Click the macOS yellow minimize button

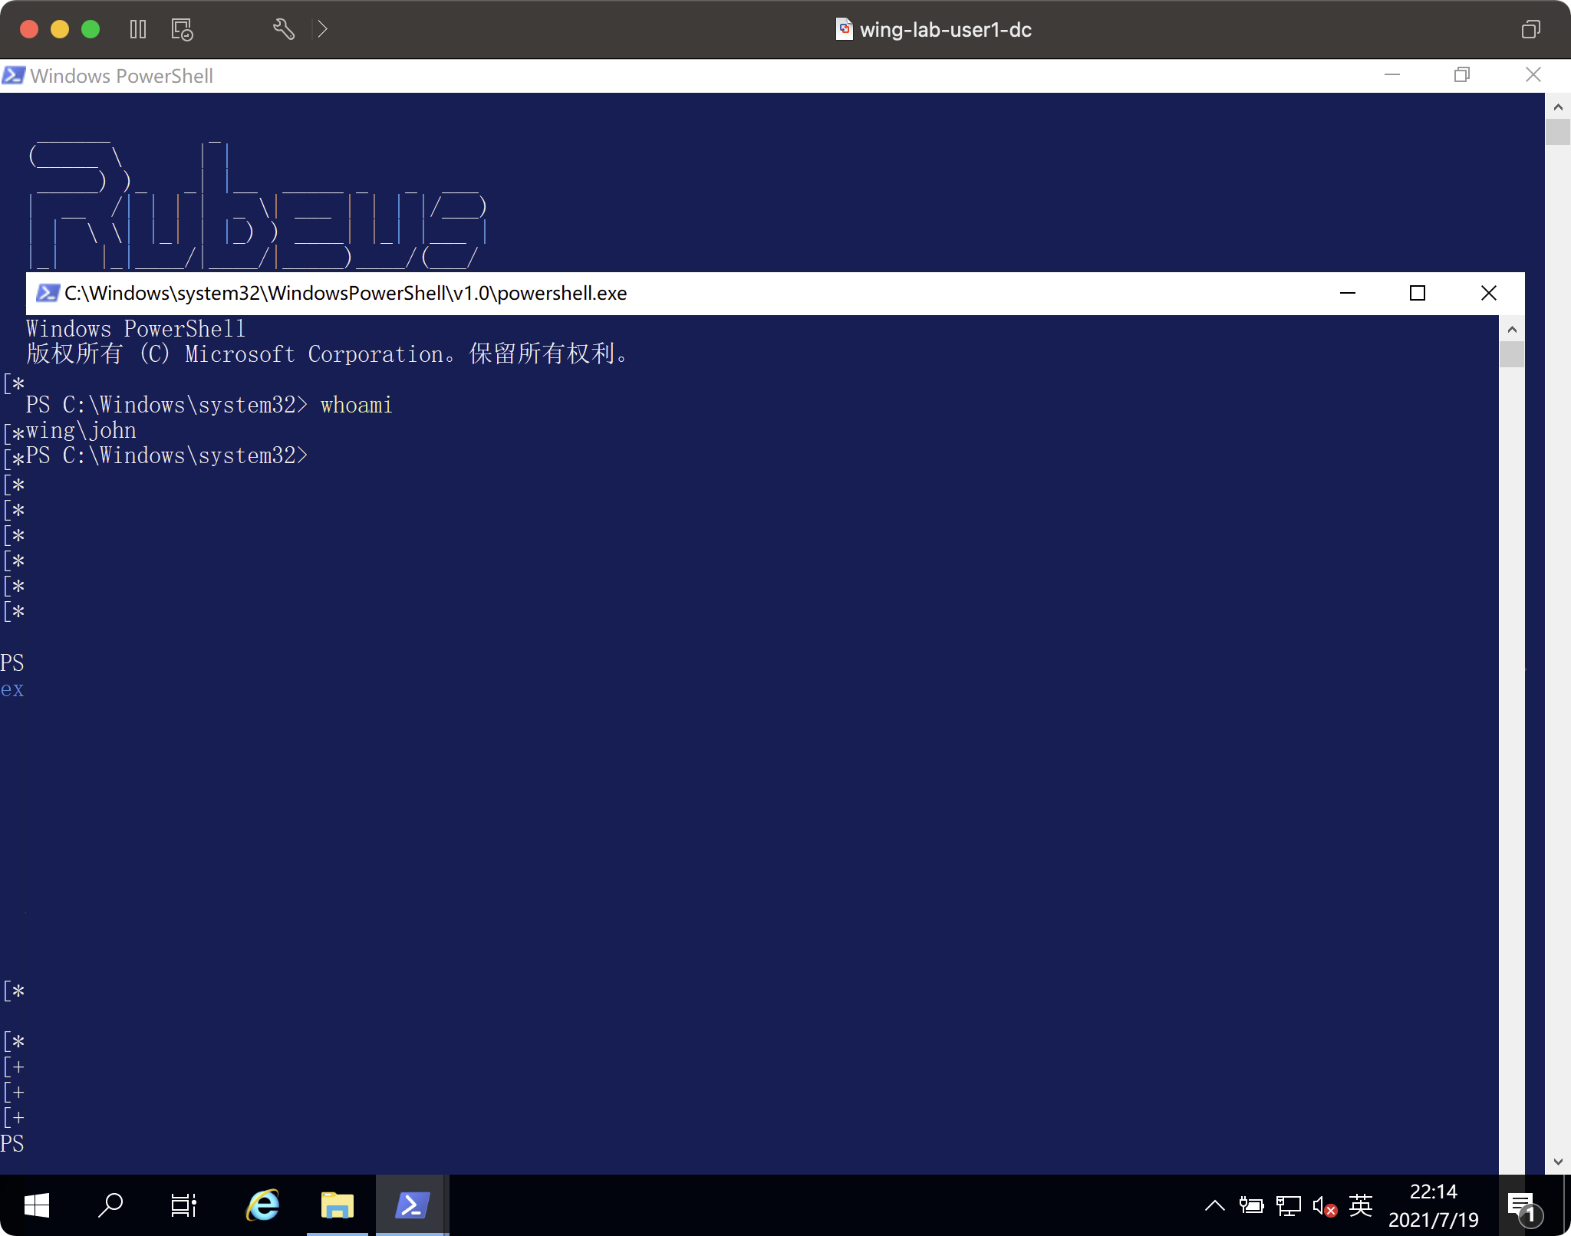[x=60, y=29]
